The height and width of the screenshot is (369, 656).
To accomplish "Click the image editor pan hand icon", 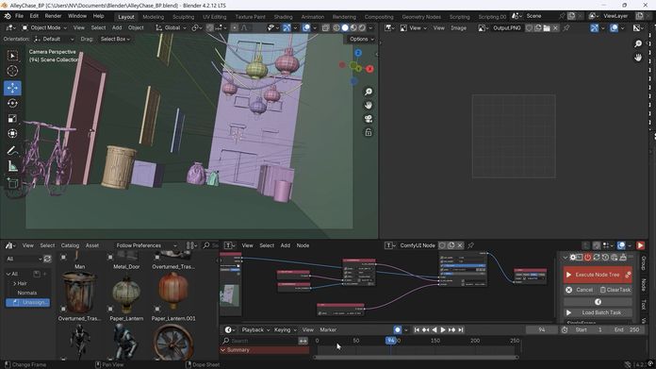I will coord(638,58).
